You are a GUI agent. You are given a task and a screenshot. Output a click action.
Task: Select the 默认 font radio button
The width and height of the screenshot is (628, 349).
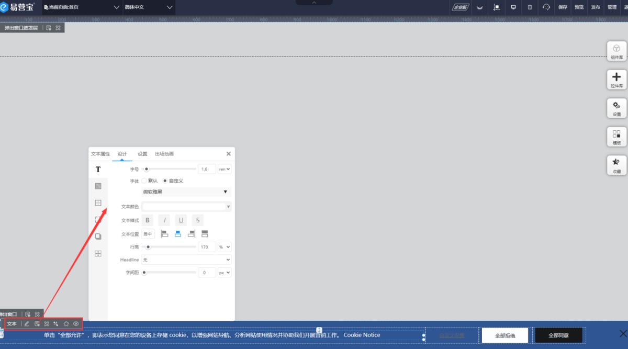click(x=144, y=181)
